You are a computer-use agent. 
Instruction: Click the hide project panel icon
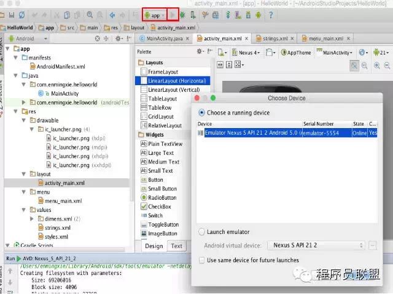(x=129, y=39)
